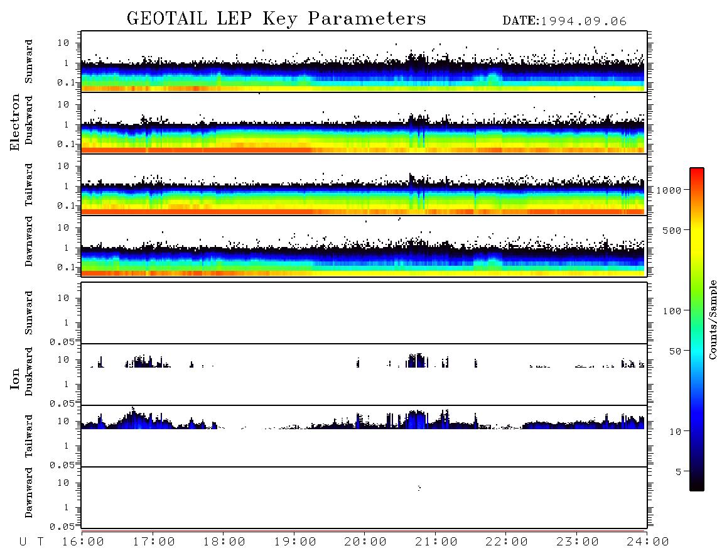Click the 17:00 time tick label
Screen dimensions: 717x553
coord(154,542)
